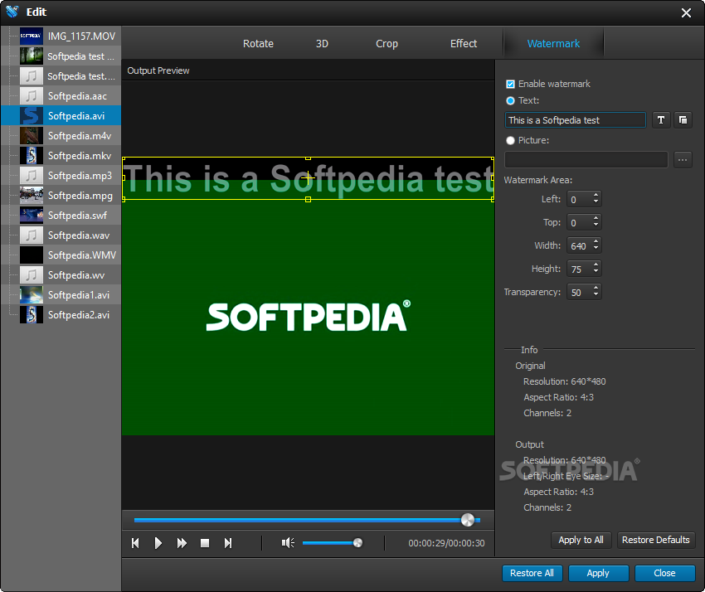Open the Effect tab
The height and width of the screenshot is (592, 705).
click(x=464, y=44)
